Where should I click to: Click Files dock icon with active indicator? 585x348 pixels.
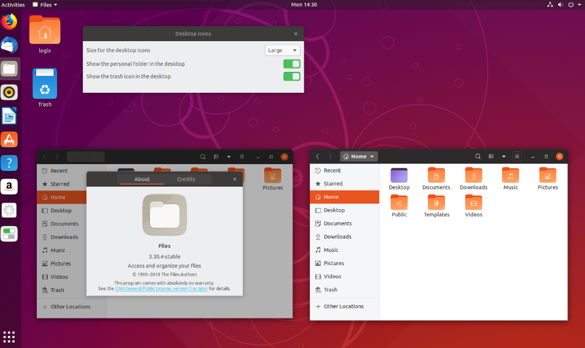point(9,69)
